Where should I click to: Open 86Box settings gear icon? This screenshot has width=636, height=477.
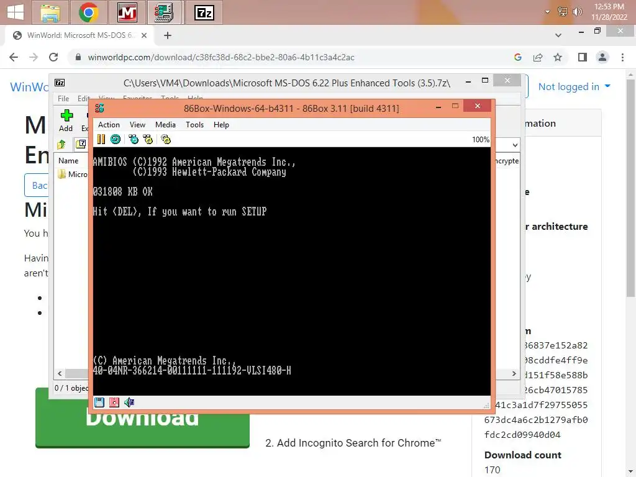click(166, 140)
